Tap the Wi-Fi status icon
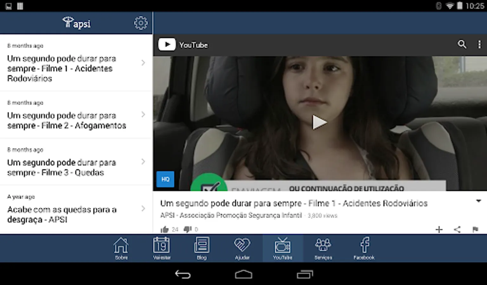 [x=450, y=6]
